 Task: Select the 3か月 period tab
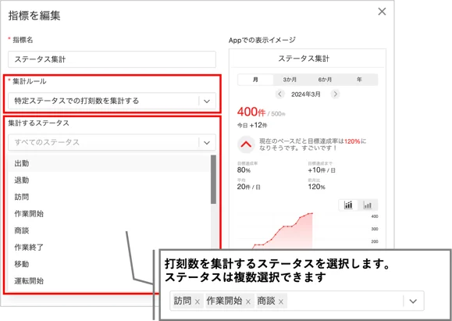coord(290,80)
